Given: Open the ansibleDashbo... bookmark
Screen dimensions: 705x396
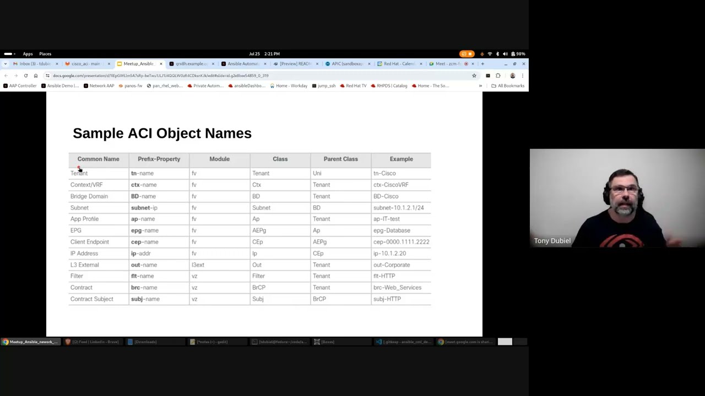Looking at the screenshot, I should coord(247,86).
